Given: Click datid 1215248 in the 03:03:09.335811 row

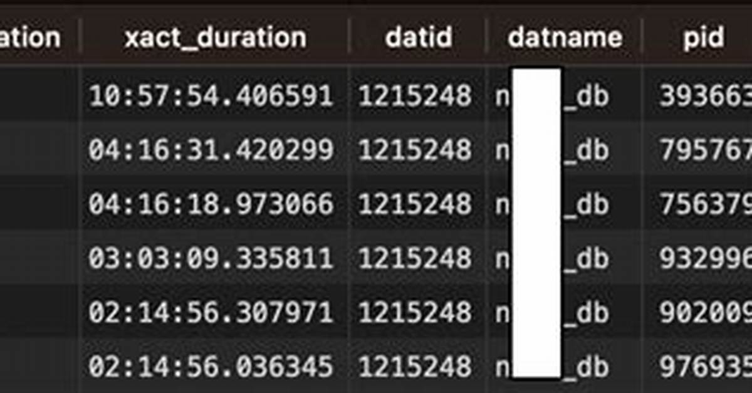Looking at the screenshot, I should point(415,259).
